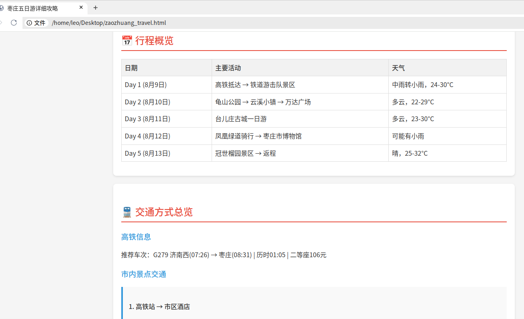The width and height of the screenshot is (524, 319).
Task: Click the 多云，23-30°C weather cell
Action: pos(447,119)
